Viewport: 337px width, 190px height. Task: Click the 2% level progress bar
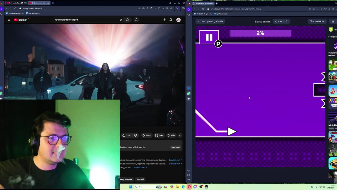point(261,33)
